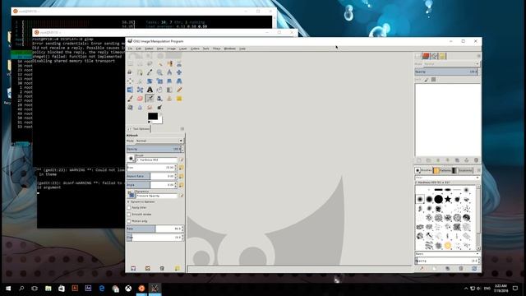Enable the Motion only checkbox
Viewport: 526px width, 296px height.
(x=129, y=221)
